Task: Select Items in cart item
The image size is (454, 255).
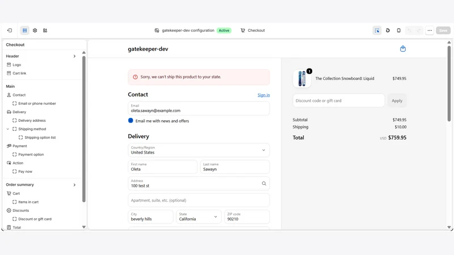Action: tap(28, 202)
